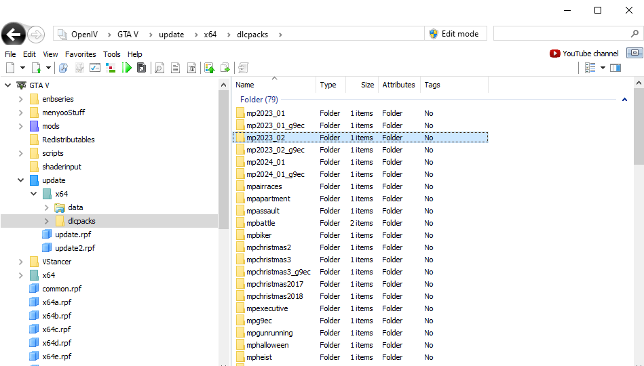Toggle the window layout icon near YouTube channel
This screenshot has height=366, width=644.
coord(634,53)
